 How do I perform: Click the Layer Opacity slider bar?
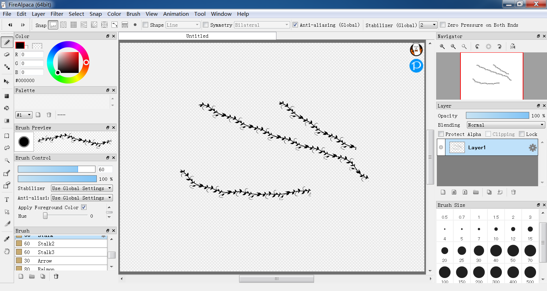point(497,116)
